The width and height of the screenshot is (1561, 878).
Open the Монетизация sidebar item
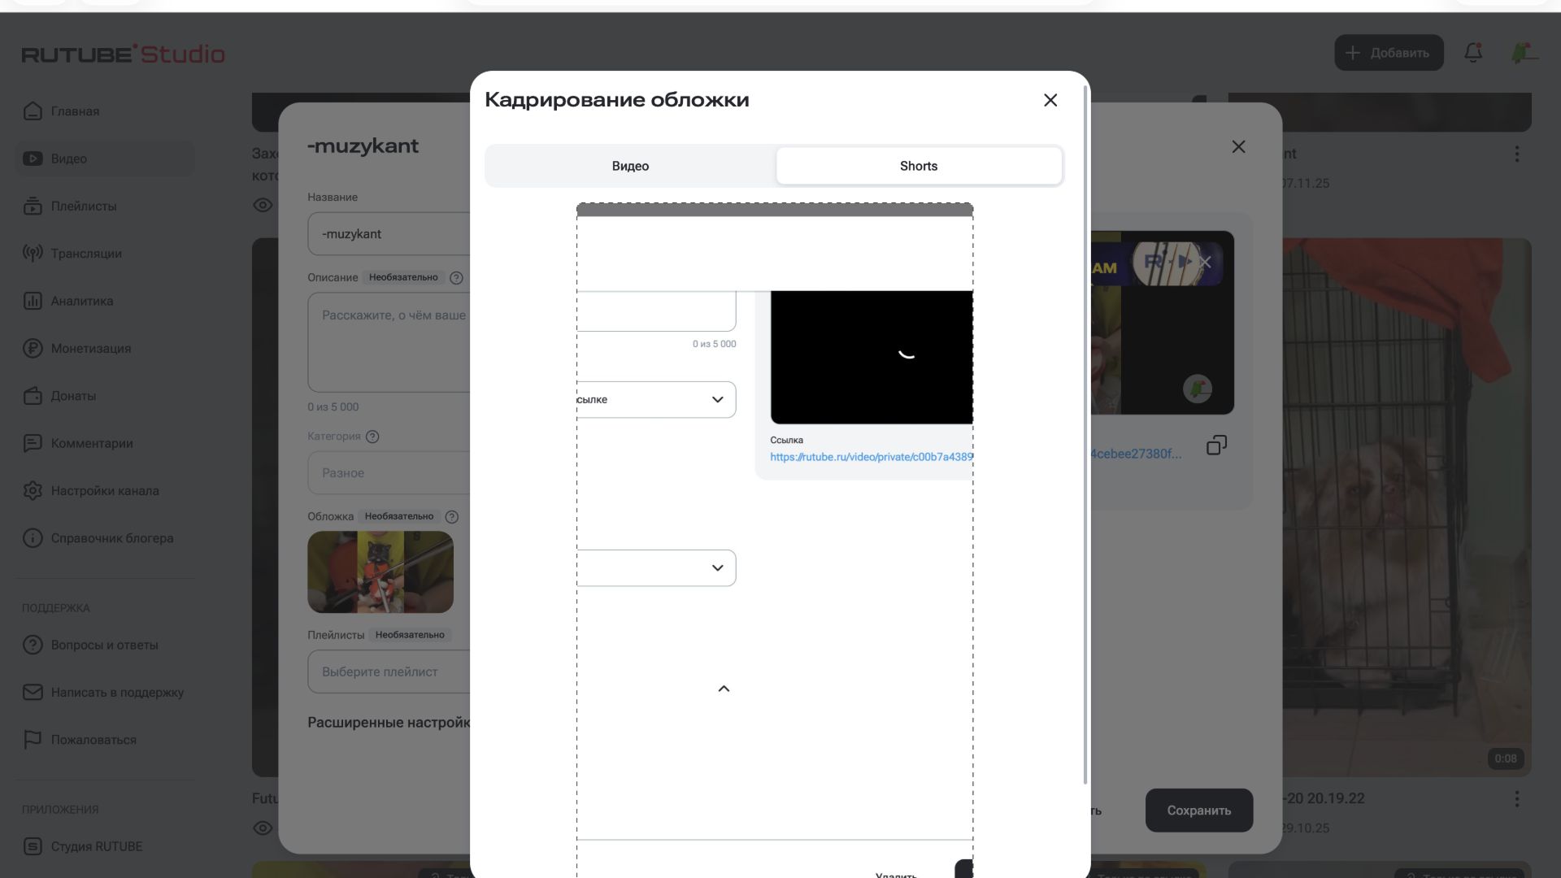(x=90, y=349)
